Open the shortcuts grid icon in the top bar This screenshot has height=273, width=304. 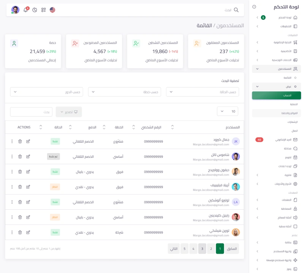coord(44,10)
